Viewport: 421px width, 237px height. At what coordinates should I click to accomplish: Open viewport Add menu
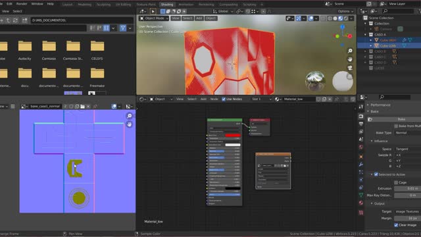[x=199, y=18]
